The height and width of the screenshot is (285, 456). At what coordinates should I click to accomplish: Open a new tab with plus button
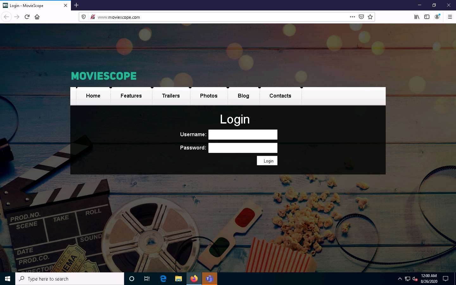tap(76, 5)
